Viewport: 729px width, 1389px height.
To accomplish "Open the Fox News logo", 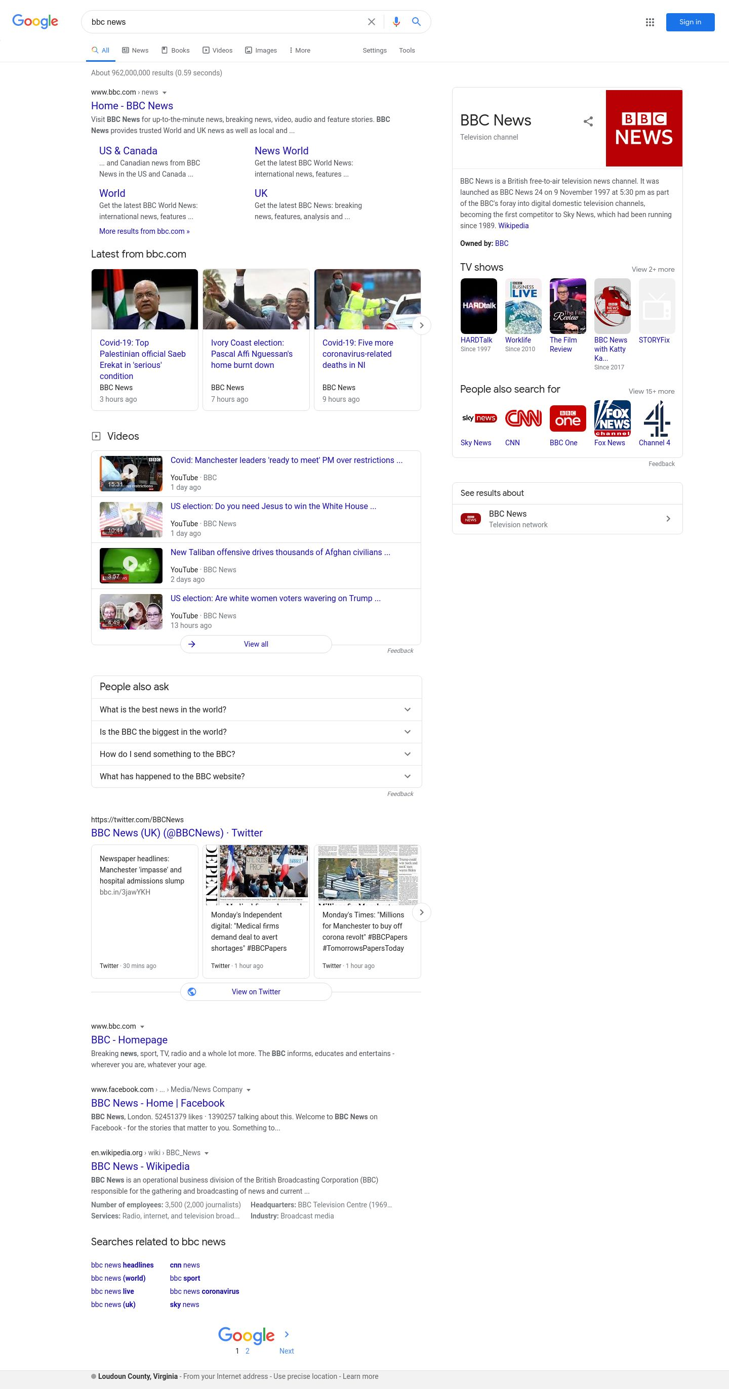I will 612,418.
